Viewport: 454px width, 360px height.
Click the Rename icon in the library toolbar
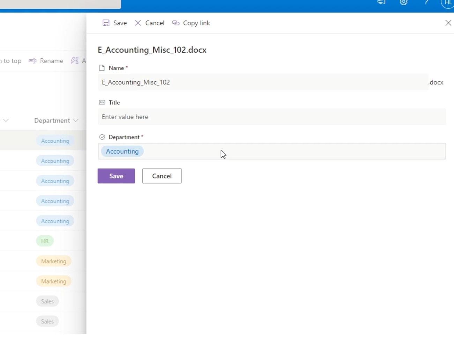pyautogui.click(x=32, y=61)
